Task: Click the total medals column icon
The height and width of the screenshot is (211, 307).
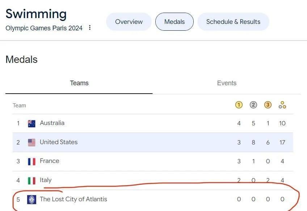Action: (282, 105)
